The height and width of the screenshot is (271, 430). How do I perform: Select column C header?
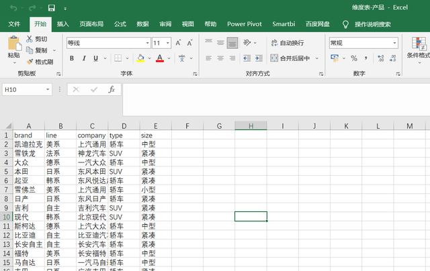coord(92,126)
